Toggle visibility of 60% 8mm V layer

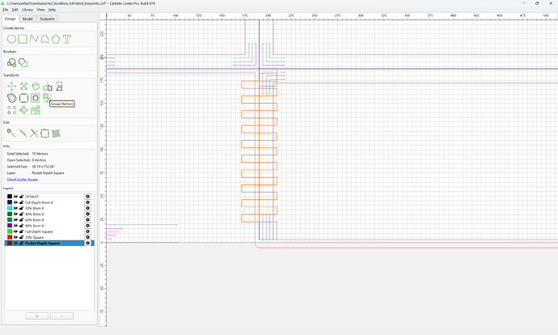coord(15,219)
